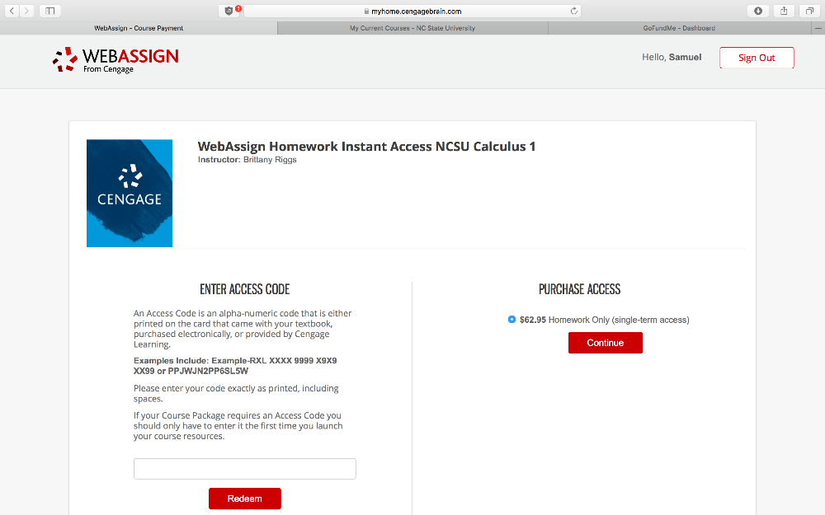The height and width of the screenshot is (515, 825).
Task: Open the Safari downloads icon
Action: [758, 11]
